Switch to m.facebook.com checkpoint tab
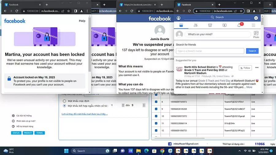This screenshot has height=155, width=276. coord(138,5)
